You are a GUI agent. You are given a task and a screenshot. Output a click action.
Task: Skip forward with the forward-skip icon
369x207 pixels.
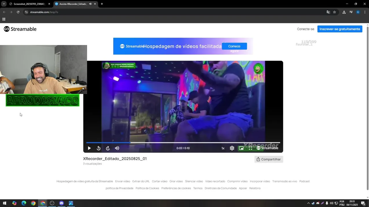(108, 148)
